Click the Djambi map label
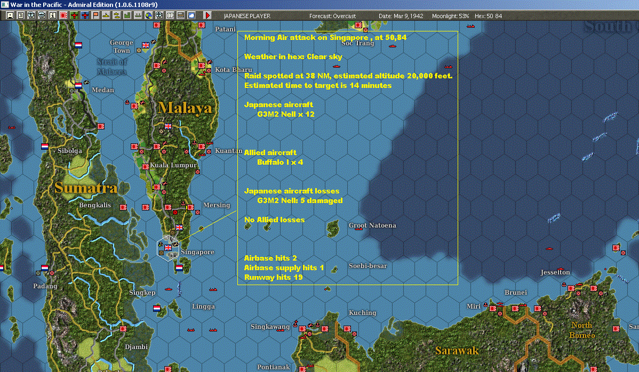The width and height of the screenshot is (639, 372). [x=136, y=347]
